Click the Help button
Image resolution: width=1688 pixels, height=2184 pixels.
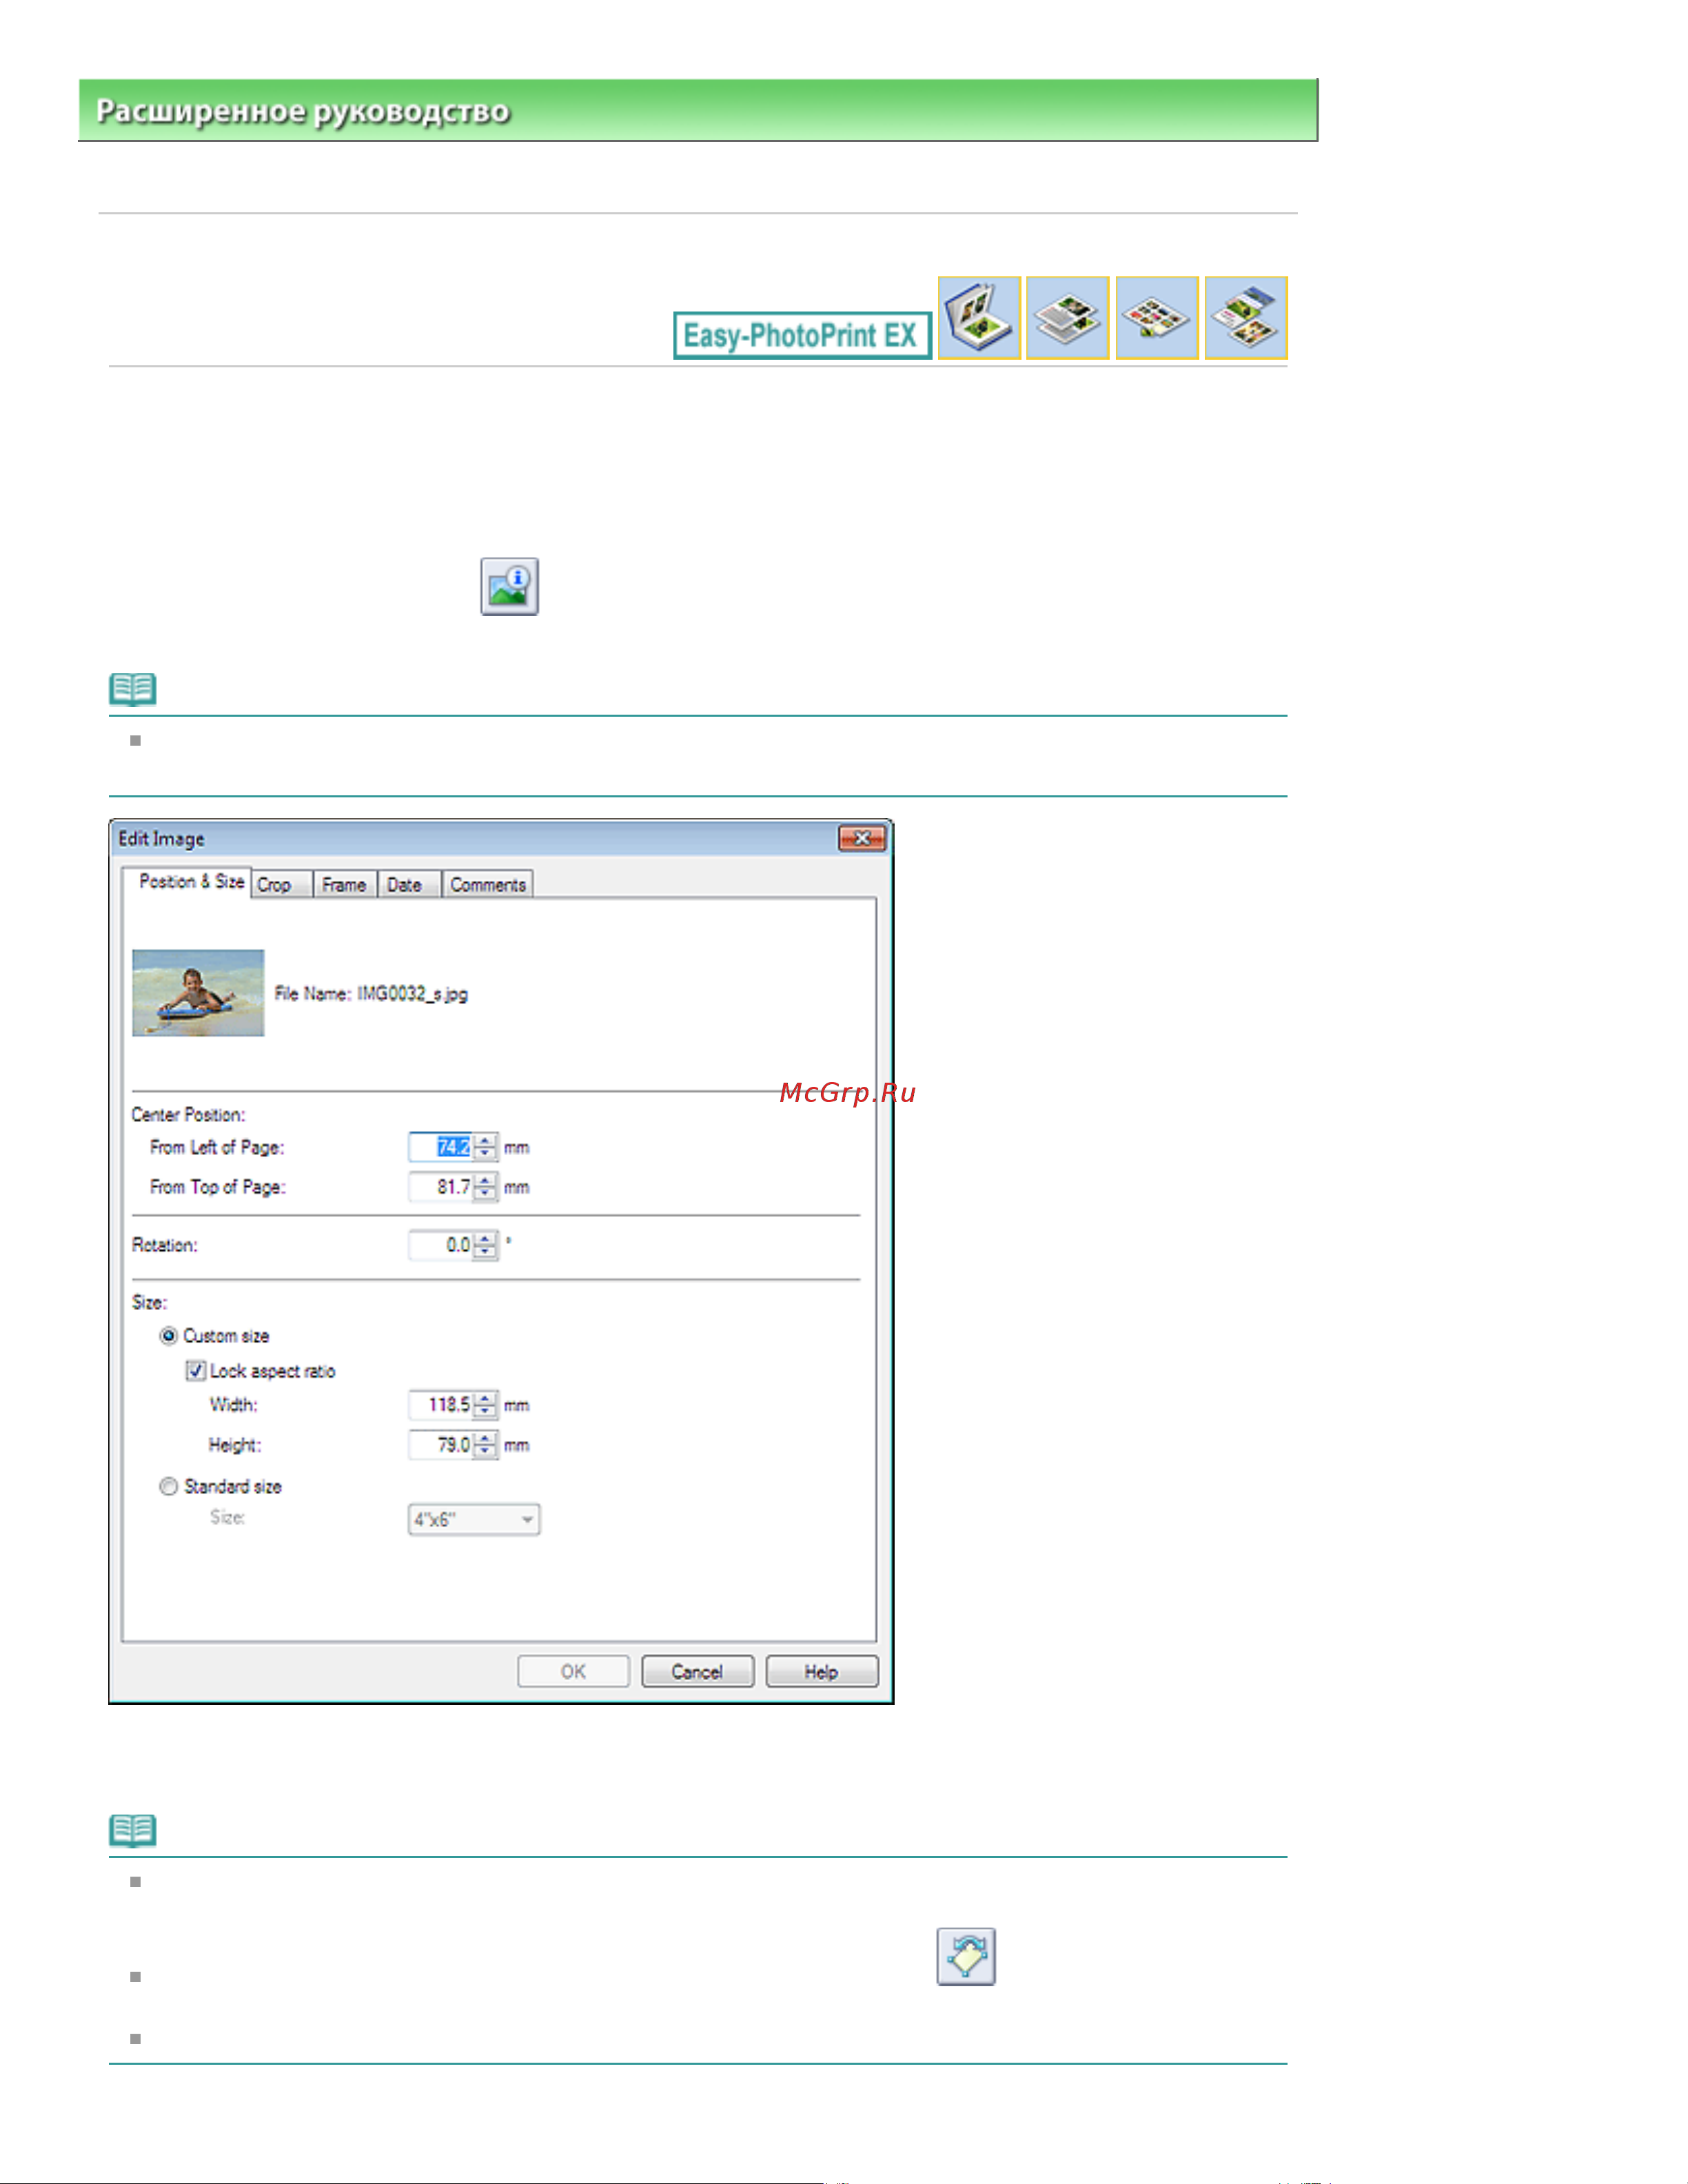(822, 1672)
